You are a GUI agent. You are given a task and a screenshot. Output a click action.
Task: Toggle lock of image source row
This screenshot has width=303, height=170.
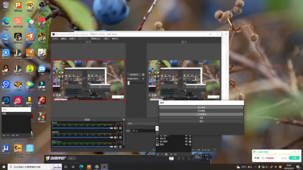pyautogui.click(x=190, y=144)
